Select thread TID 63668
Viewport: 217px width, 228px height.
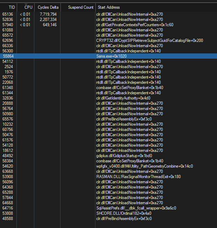click(x=108, y=171)
